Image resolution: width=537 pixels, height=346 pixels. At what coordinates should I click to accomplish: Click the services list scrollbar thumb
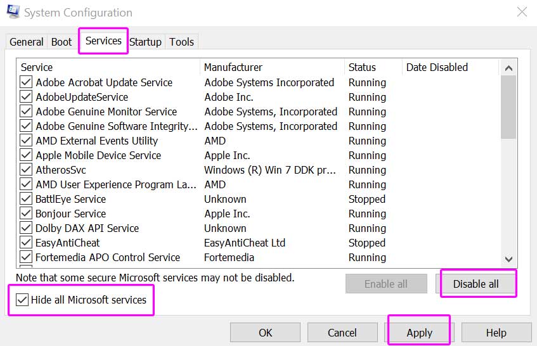tap(508, 107)
